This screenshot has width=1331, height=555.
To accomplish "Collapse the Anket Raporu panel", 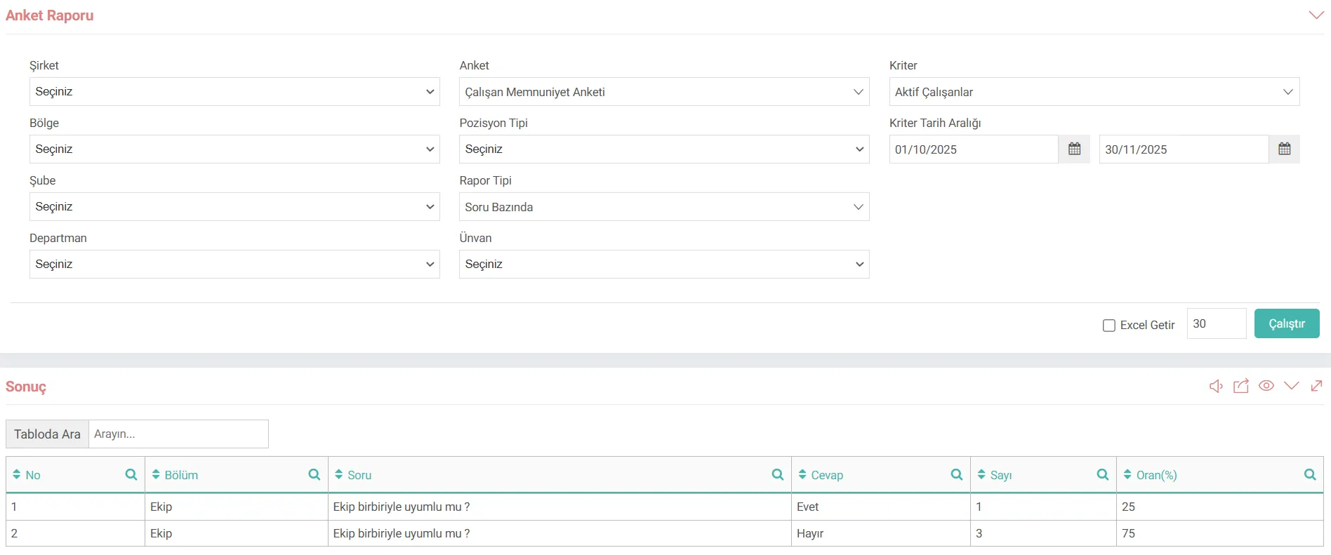I will coord(1316,15).
